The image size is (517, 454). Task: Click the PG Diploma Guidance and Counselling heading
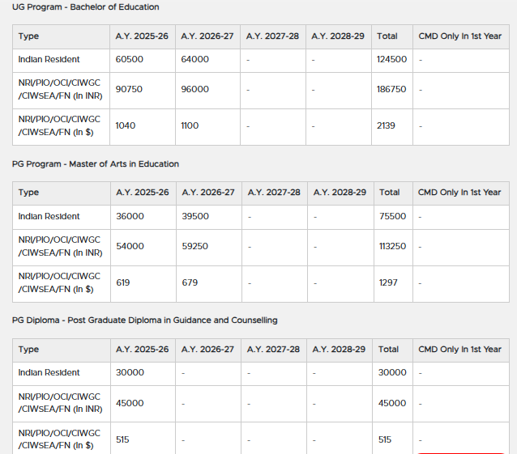click(144, 320)
